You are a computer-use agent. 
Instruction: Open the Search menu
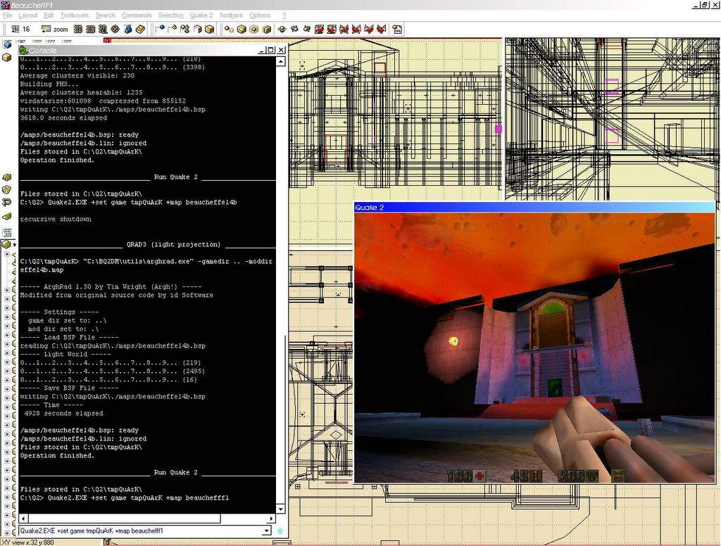click(x=106, y=15)
